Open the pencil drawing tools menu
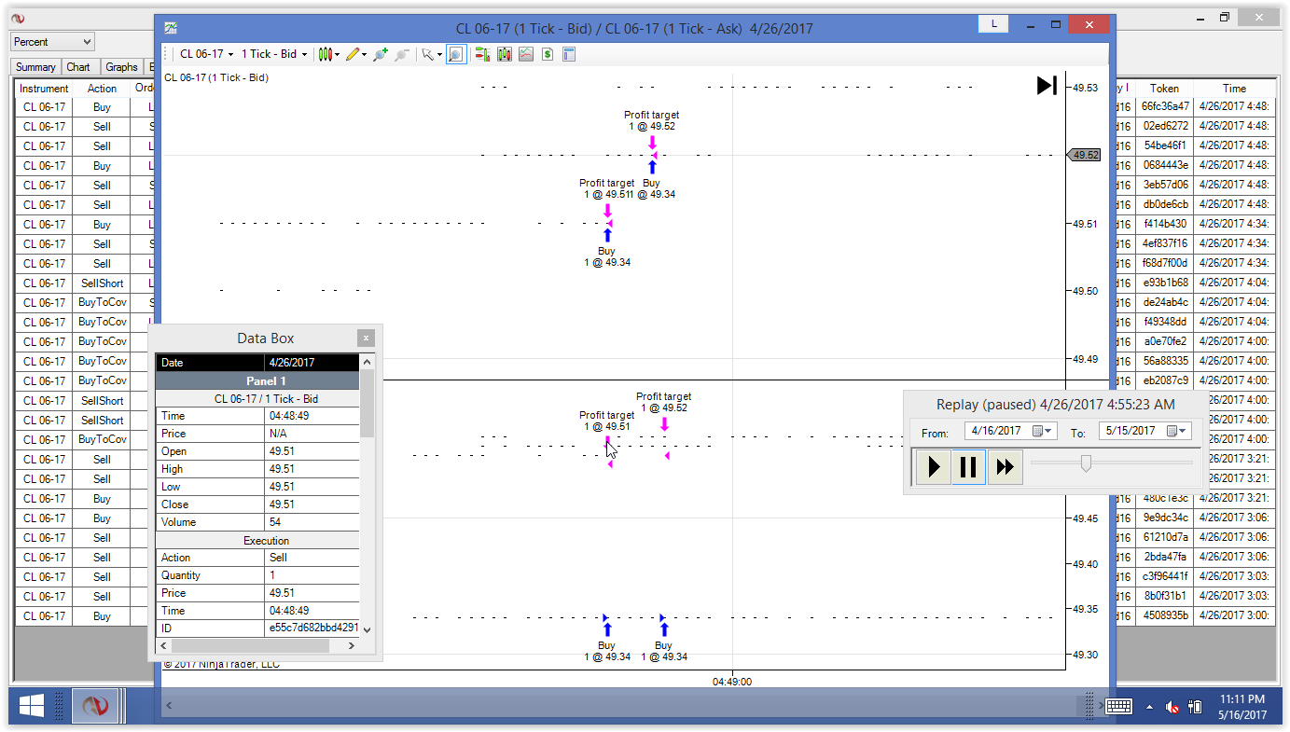Screen dimensions: 1290x732 tap(355, 54)
